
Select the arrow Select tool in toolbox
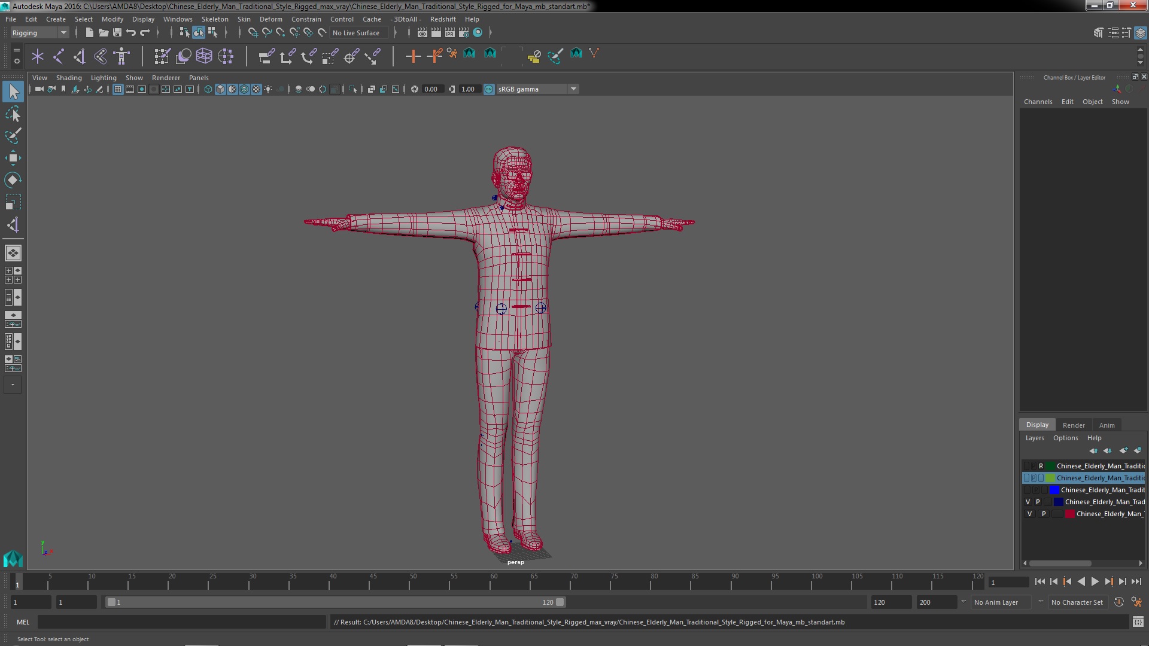click(13, 92)
